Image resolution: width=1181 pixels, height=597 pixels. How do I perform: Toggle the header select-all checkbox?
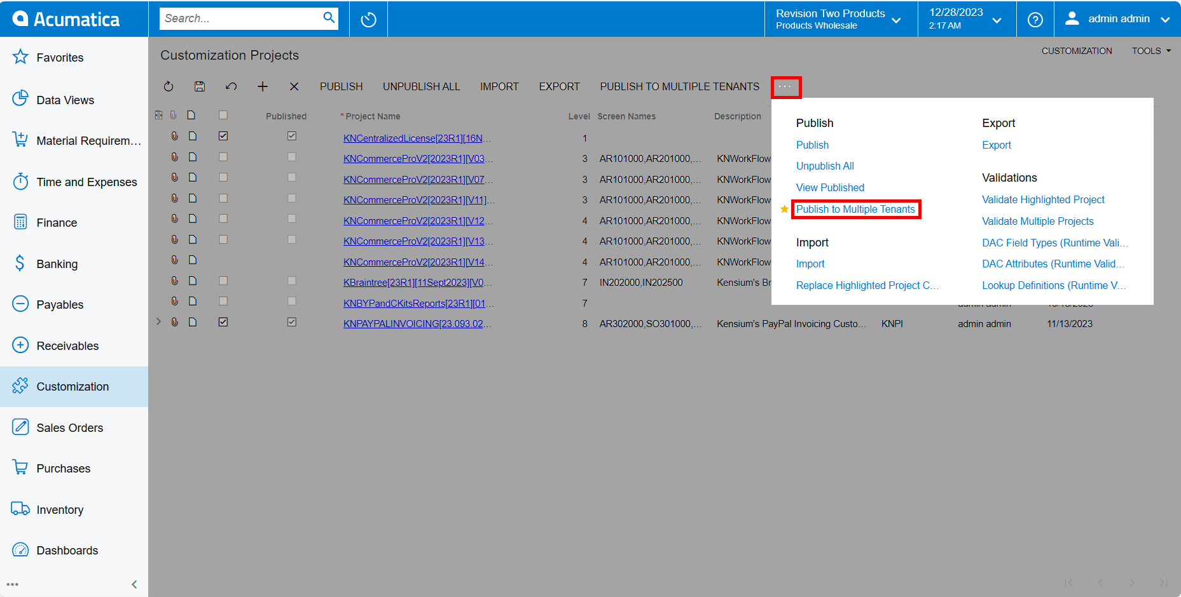point(223,115)
